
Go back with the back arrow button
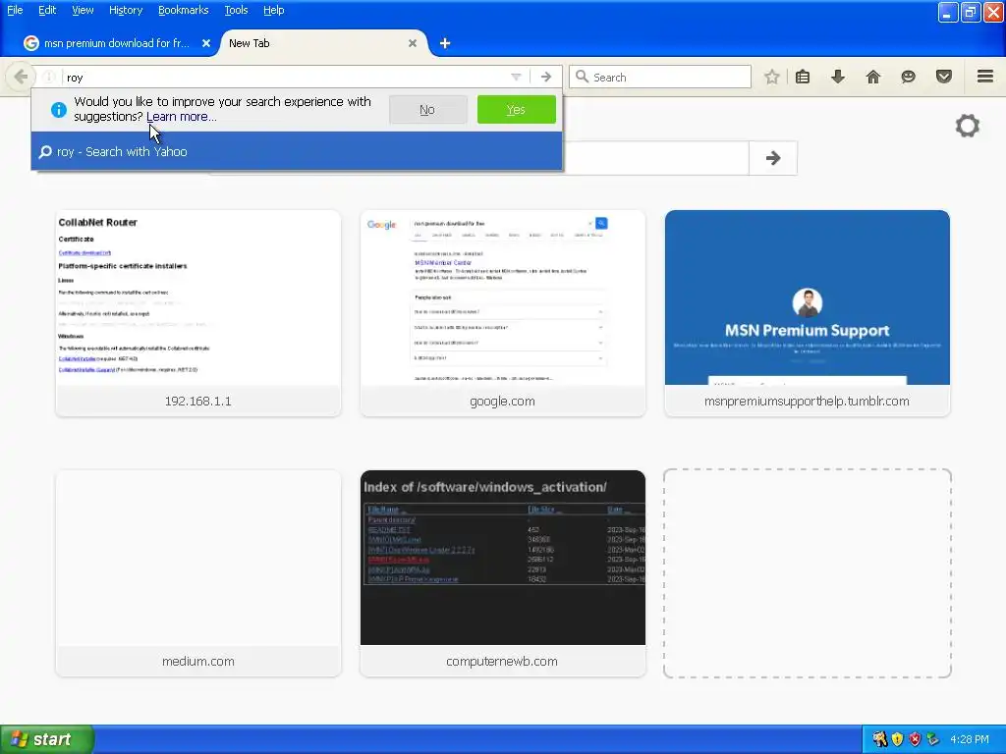tap(21, 77)
